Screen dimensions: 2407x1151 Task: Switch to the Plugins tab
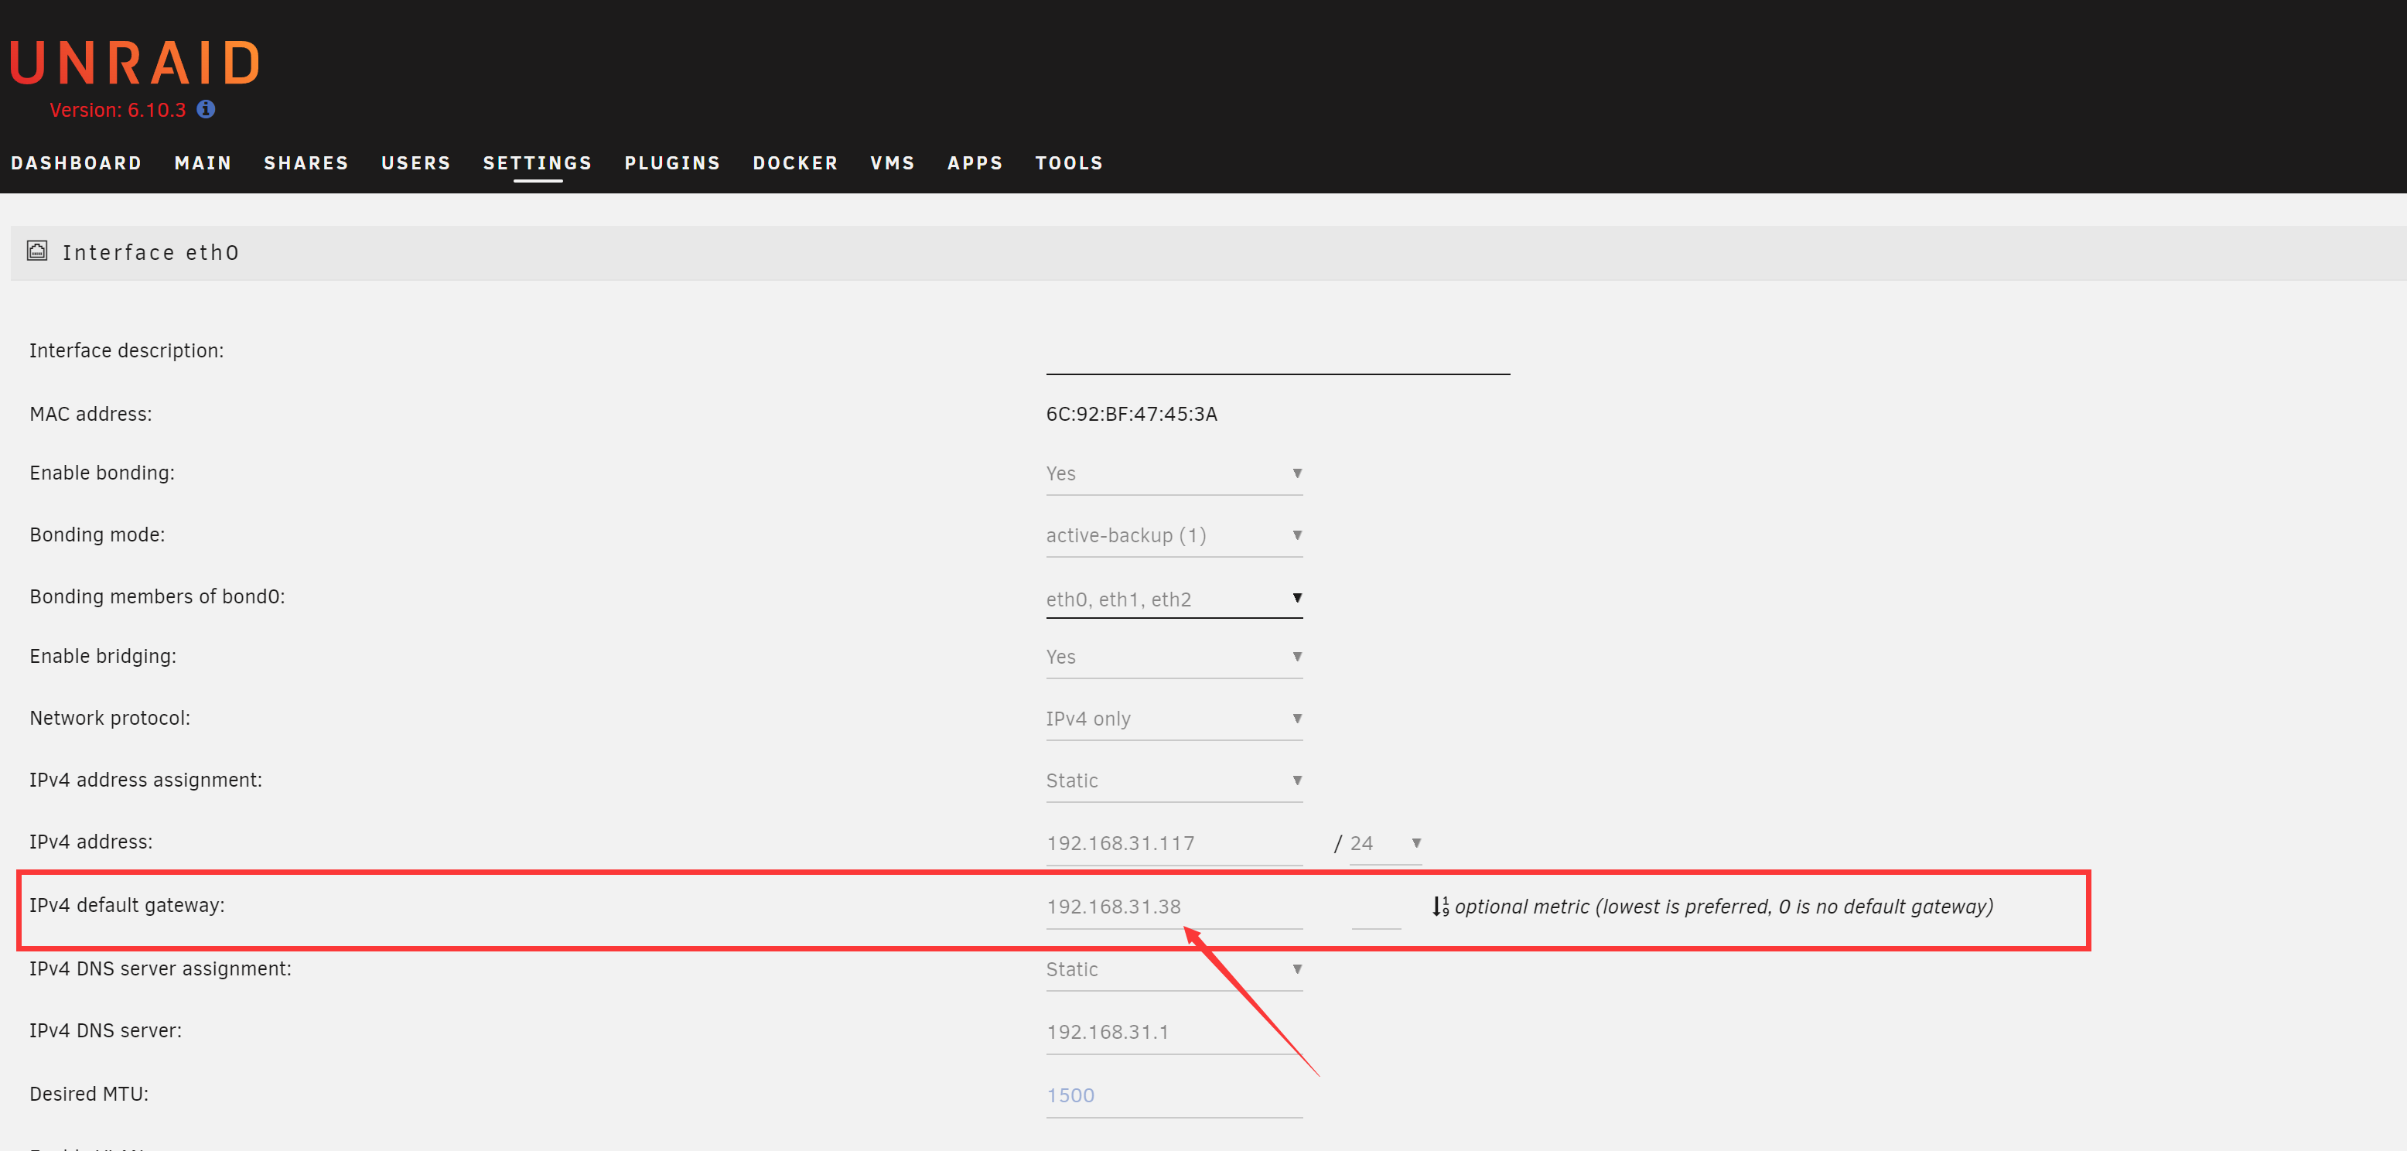point(672,162)
